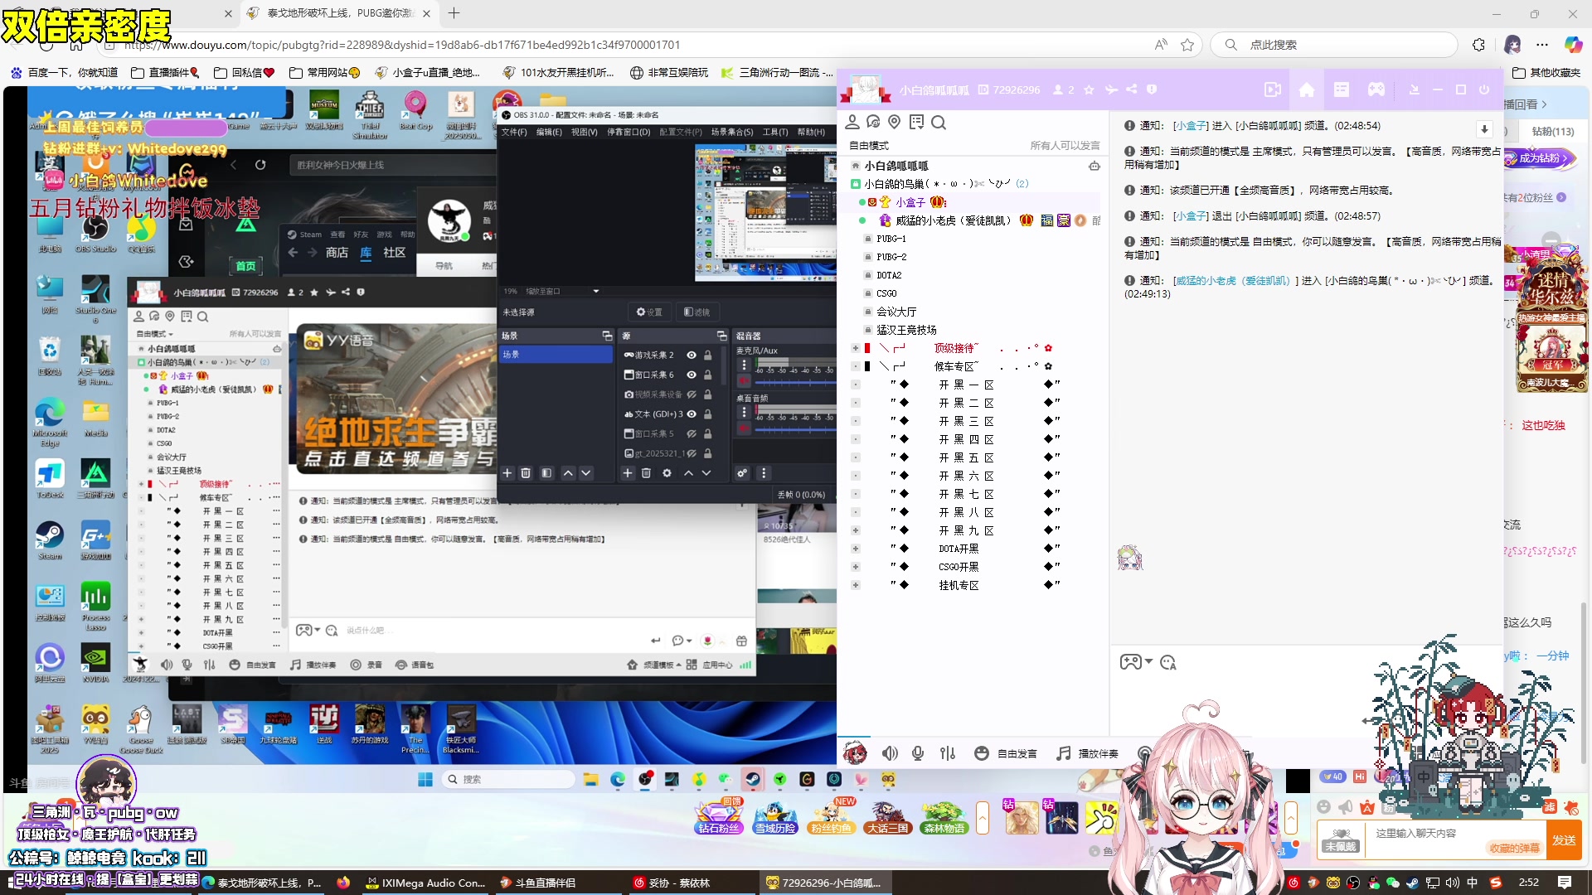Open bookmark 百度一下，你就知道
Image resolution: width=1592 pixels, height=895 pixels.
pos(65,73)
